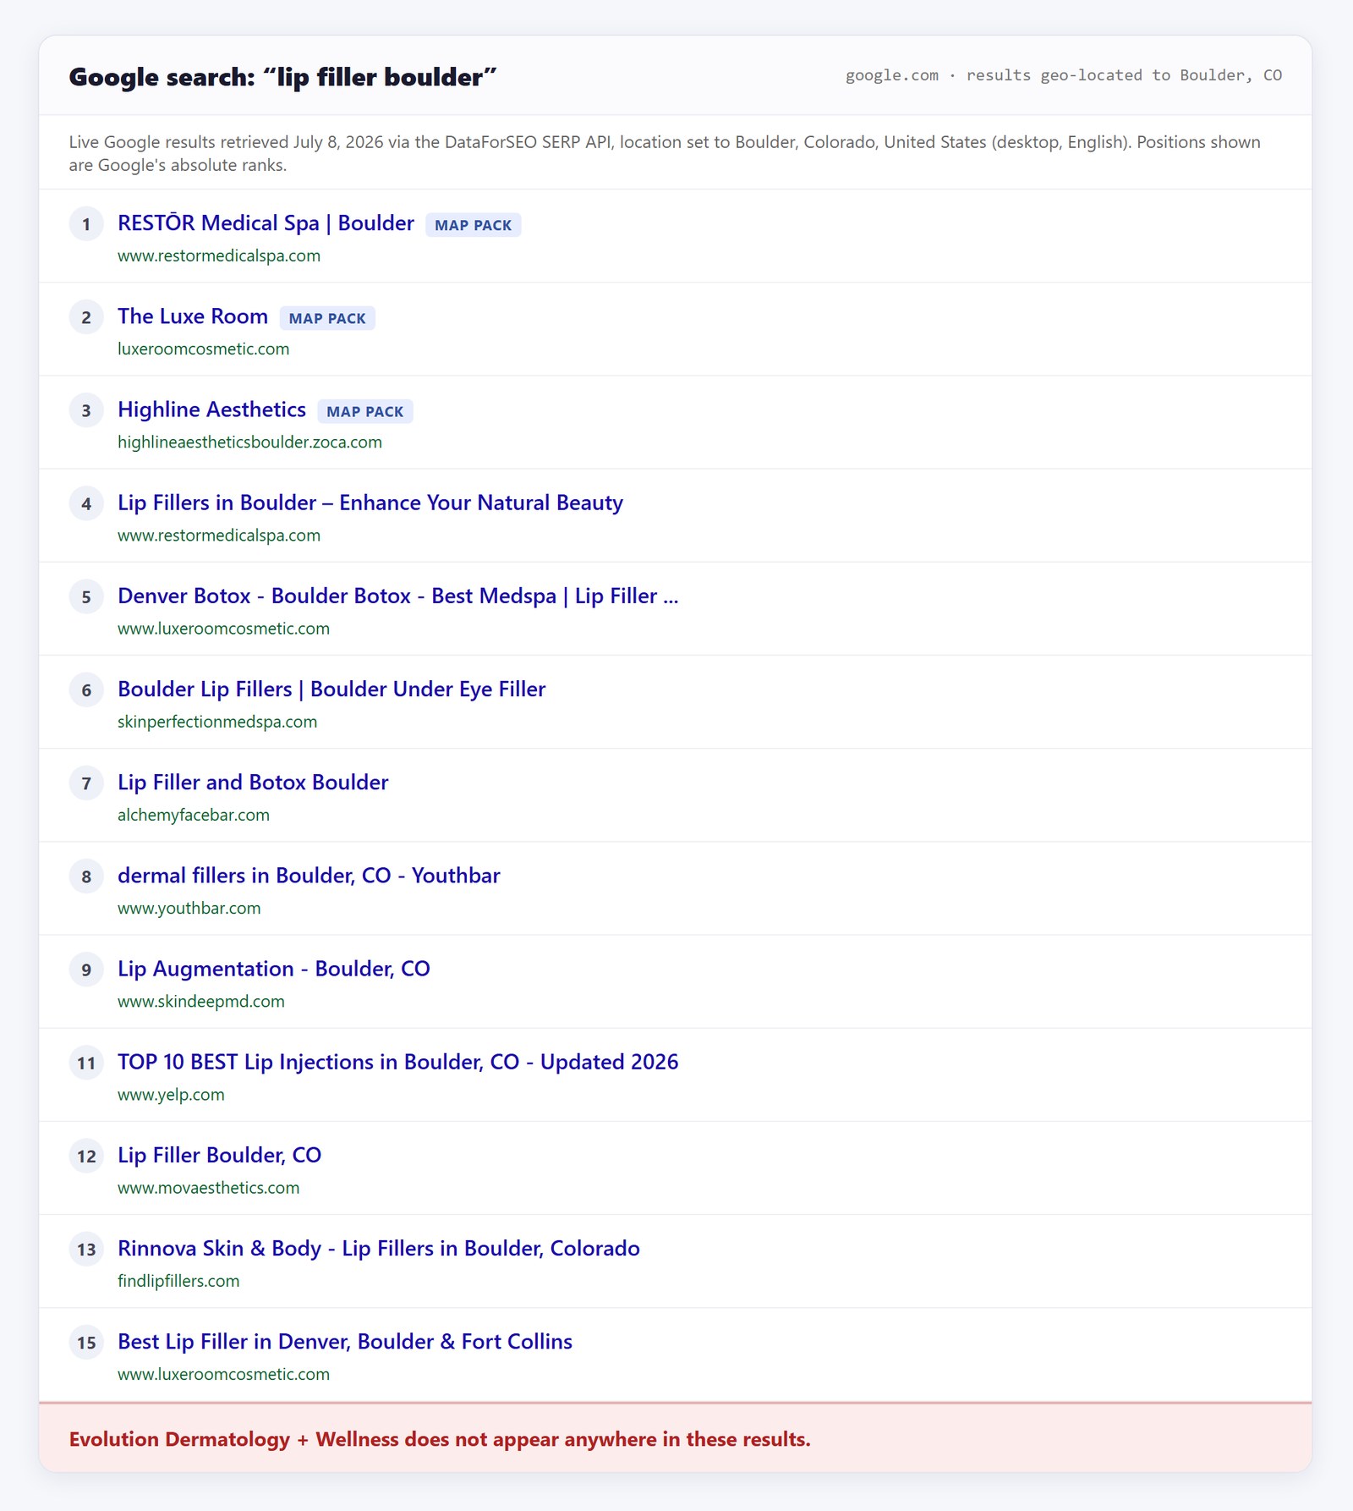Click the www.youthbar.com URL

click(x=189, y=908)
